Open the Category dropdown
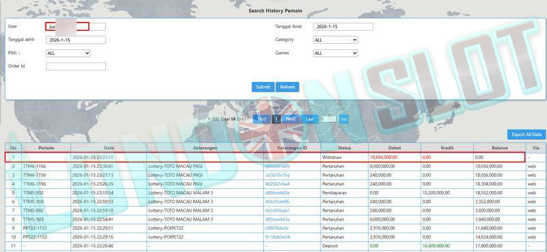Screen dimensions: 547x252 coord(336,40)
